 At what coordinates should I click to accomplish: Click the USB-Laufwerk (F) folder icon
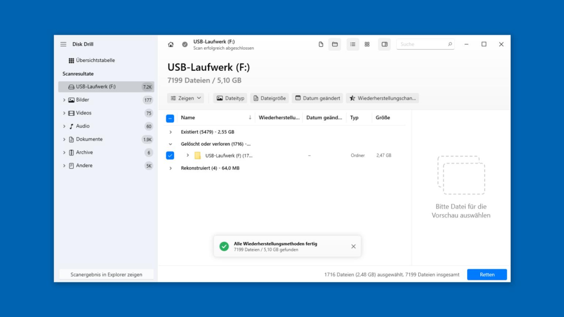pos(197,155)
